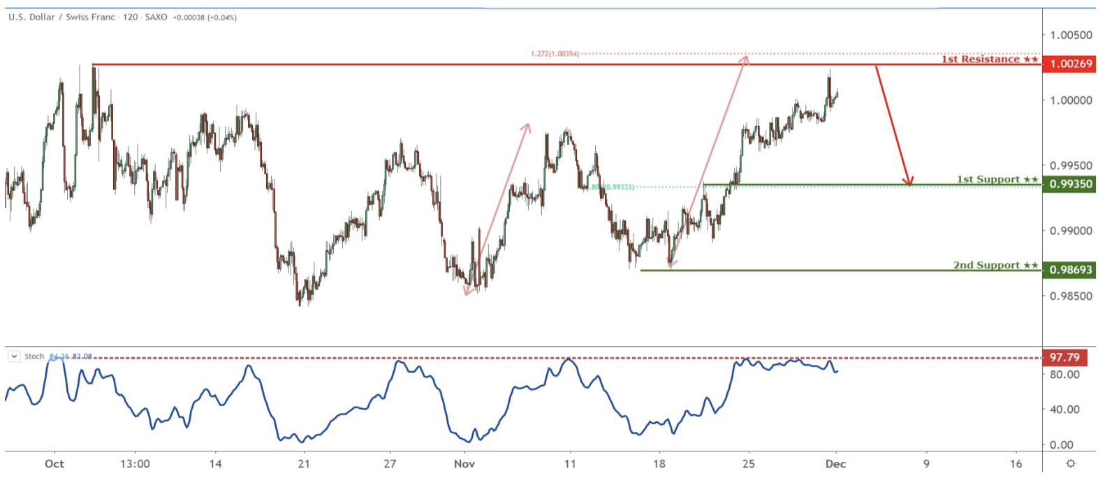Click the 40.00 stochastic scale value
This screenshot has height=480, width=1098.
point(1065,410)
